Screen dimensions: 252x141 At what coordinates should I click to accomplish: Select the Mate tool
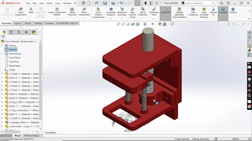coord(31,11)
